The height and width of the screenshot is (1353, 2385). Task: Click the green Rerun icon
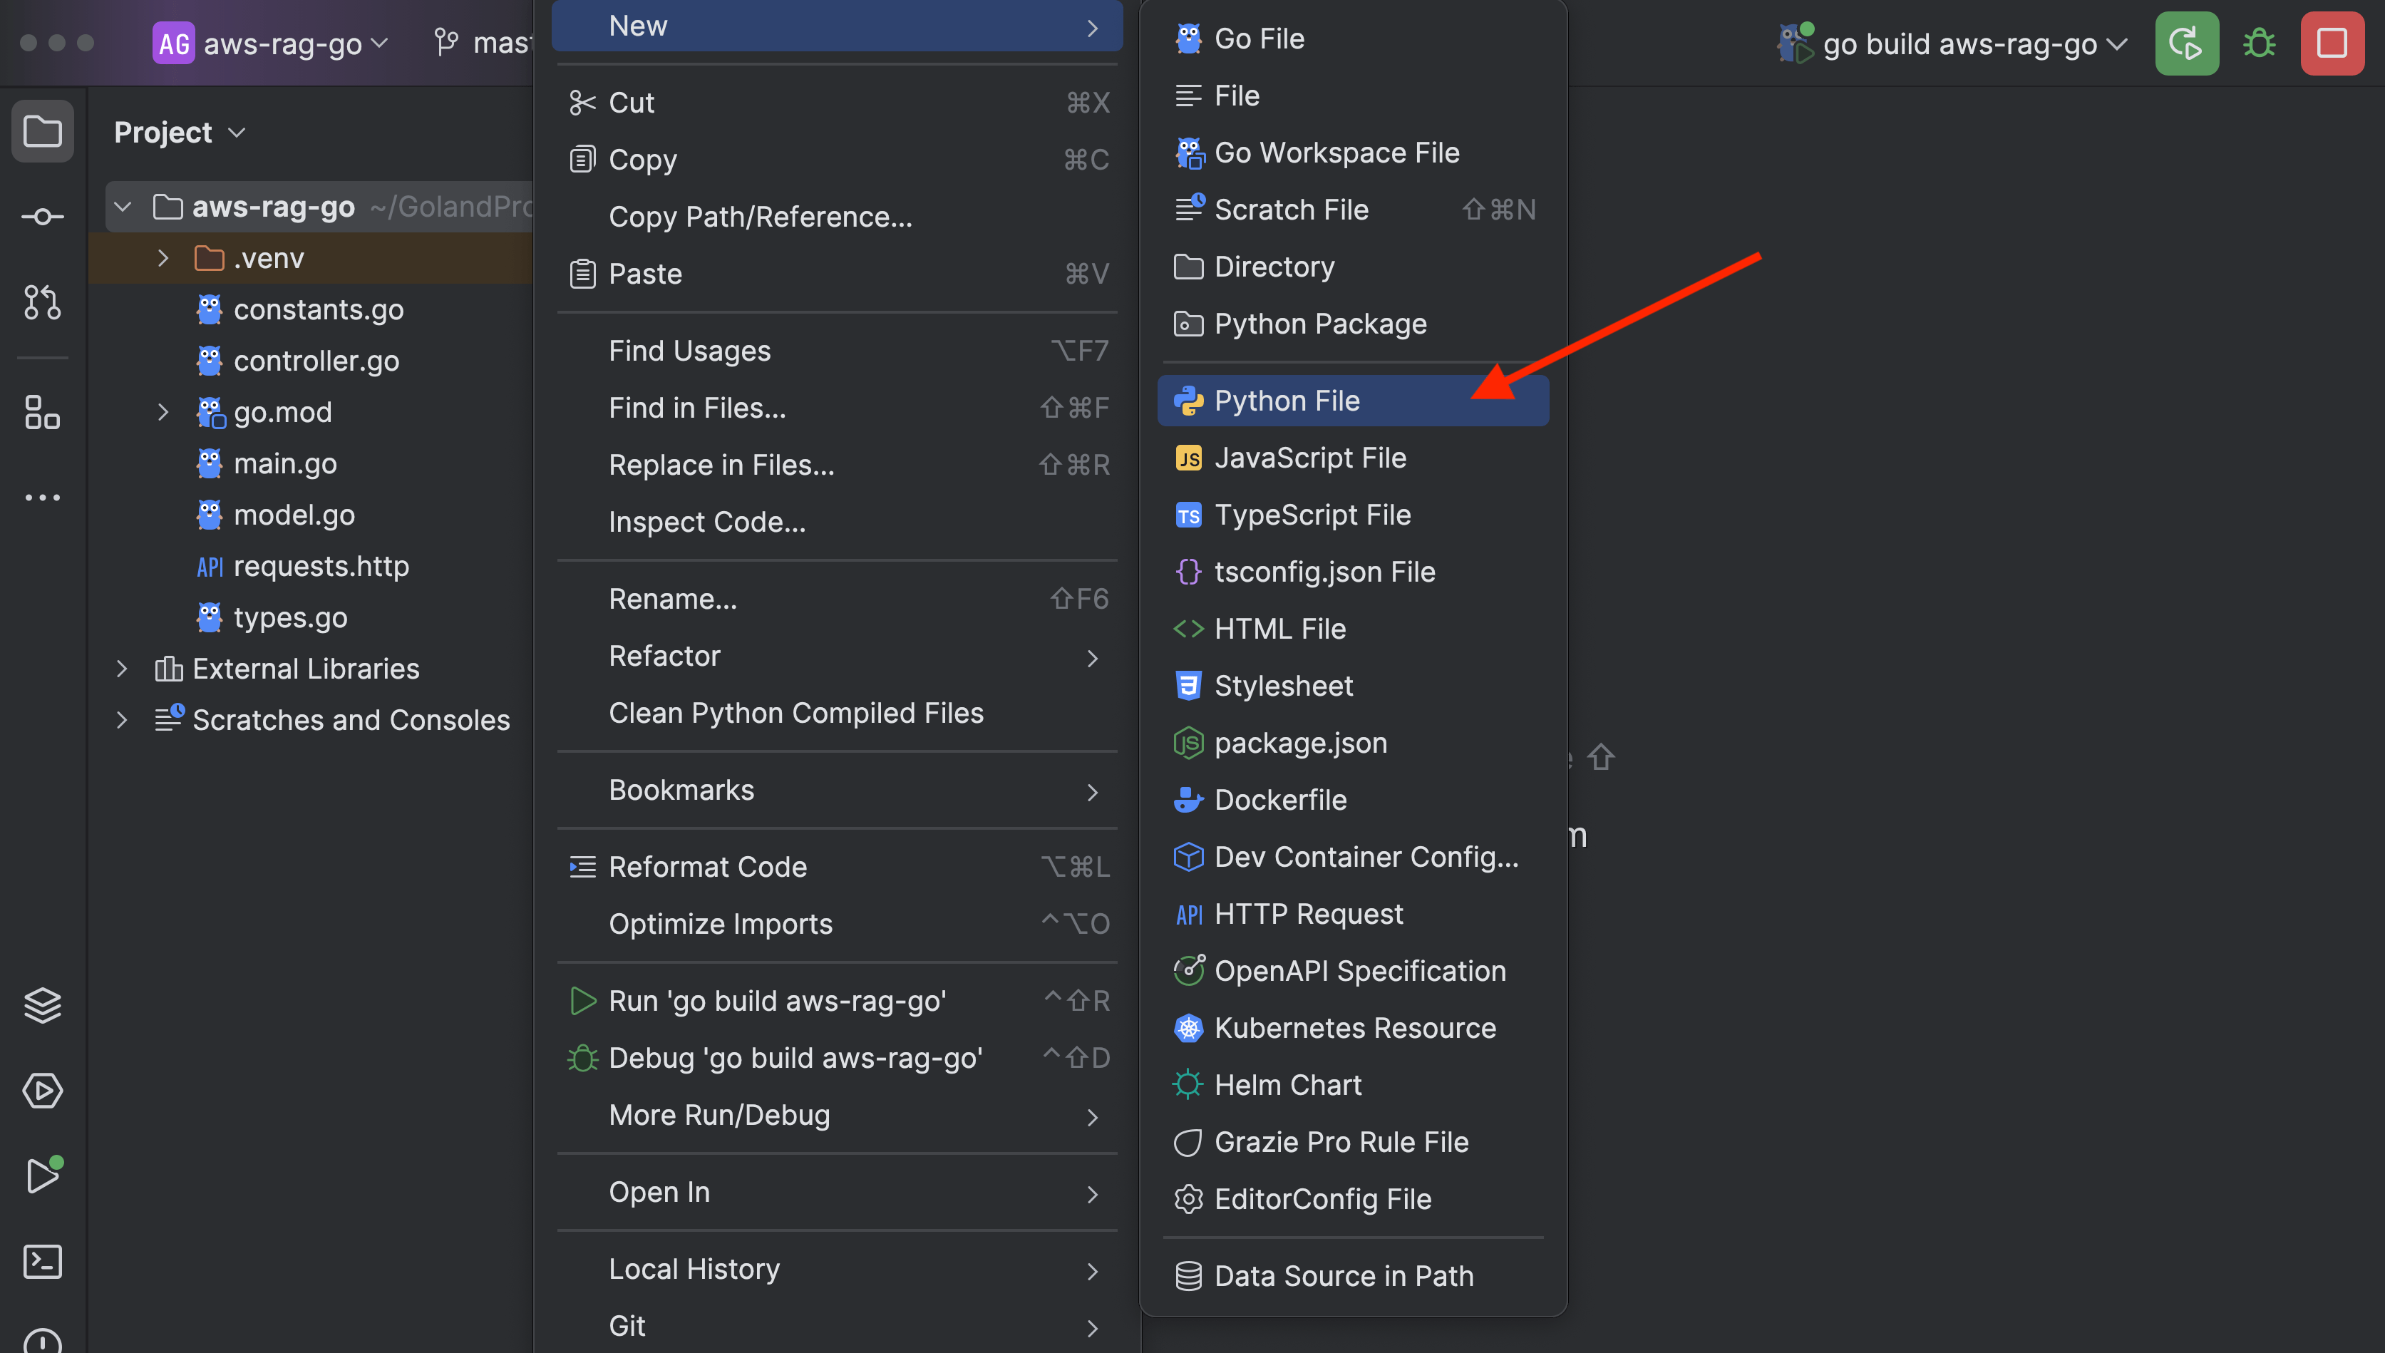(2186, 43)
